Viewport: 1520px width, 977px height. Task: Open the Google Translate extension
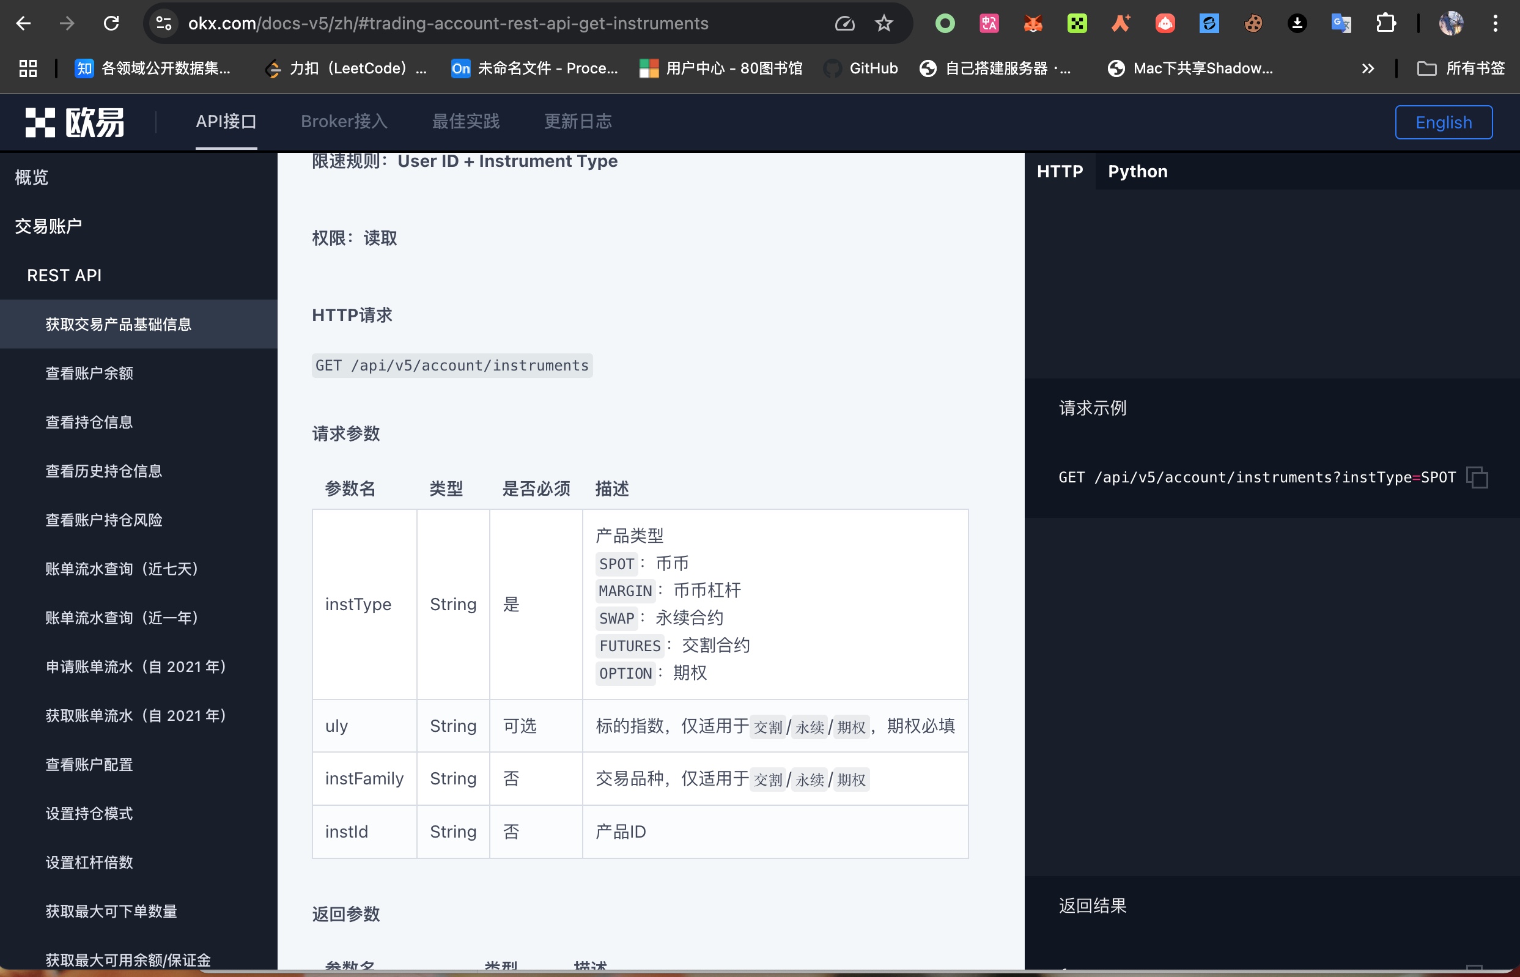click(x=1340, y=23)
